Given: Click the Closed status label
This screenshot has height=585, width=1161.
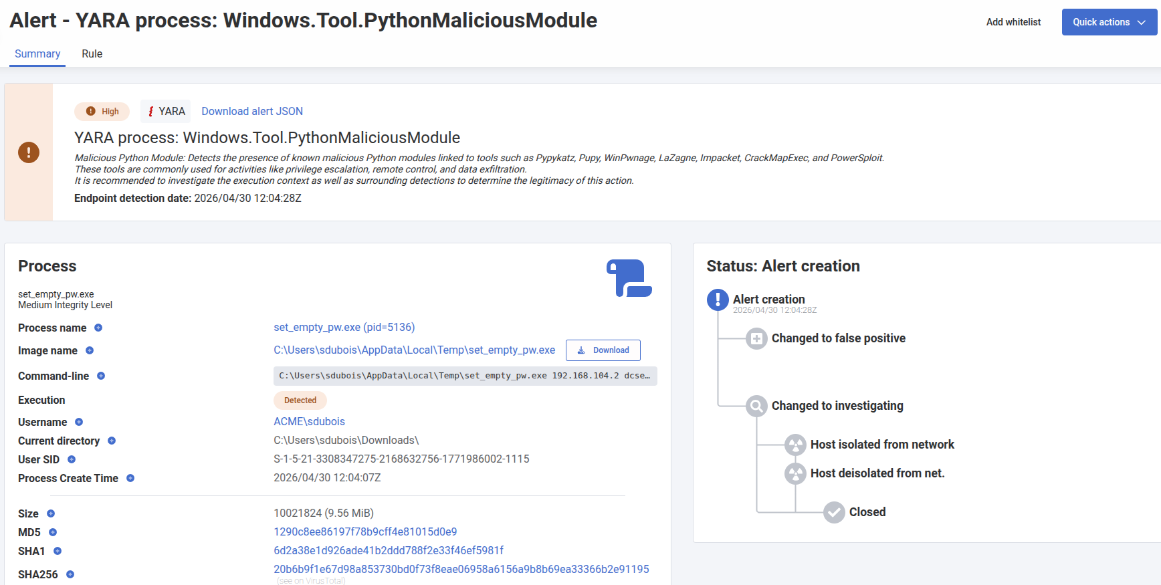Looking at the screenshot, I should click(867, 512).
